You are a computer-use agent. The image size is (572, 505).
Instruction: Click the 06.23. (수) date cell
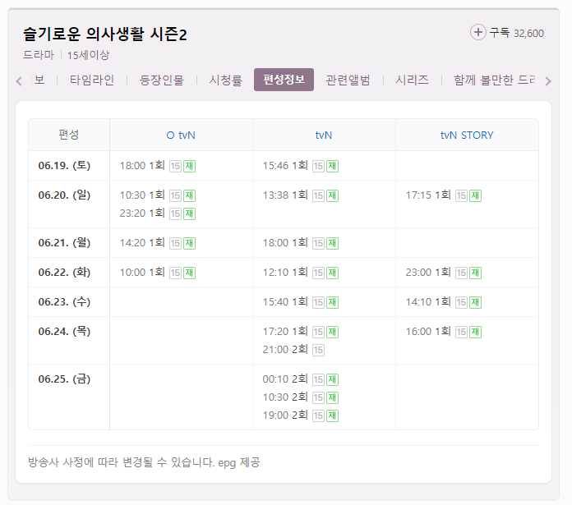pos(64,301)
